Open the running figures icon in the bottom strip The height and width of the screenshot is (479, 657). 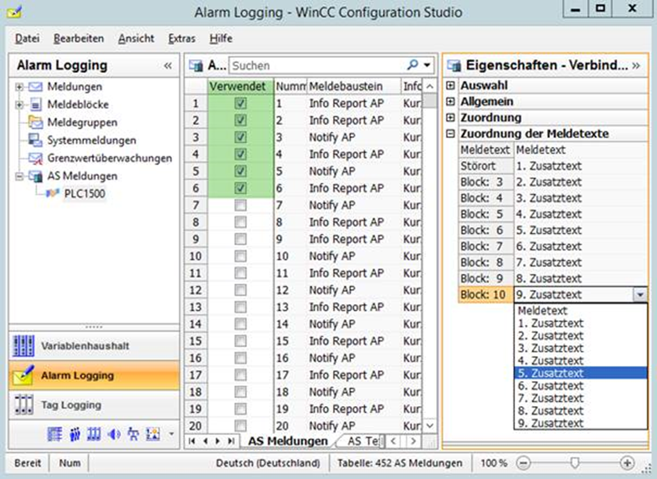coord(133,434)
